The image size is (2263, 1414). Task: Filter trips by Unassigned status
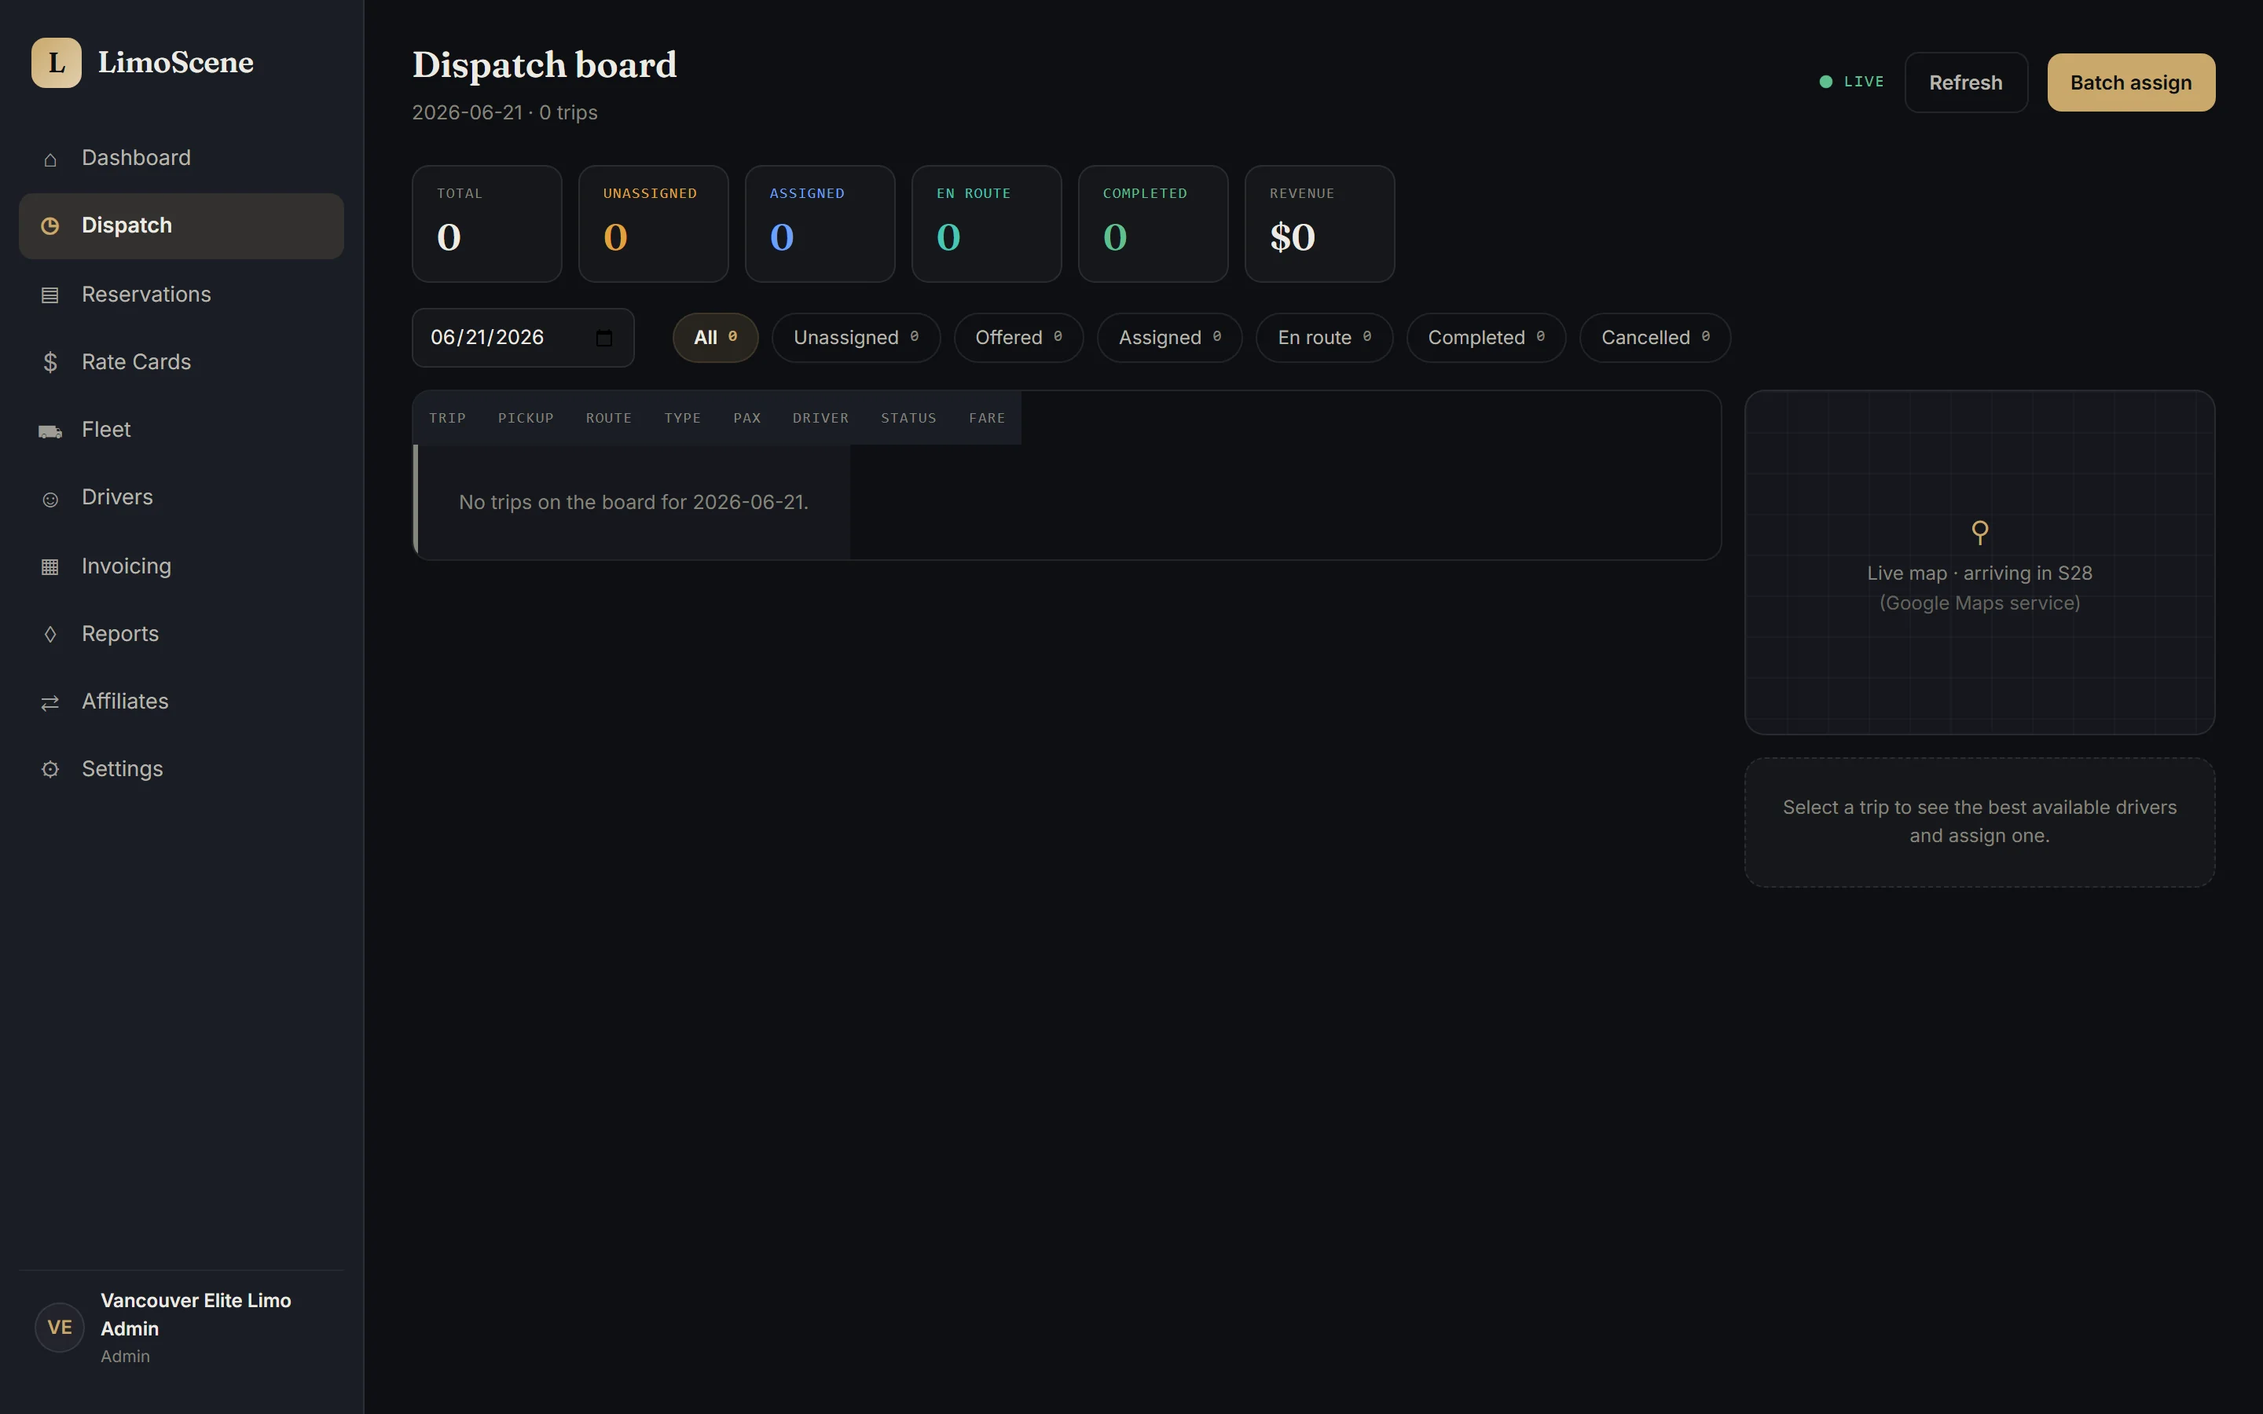click(x=856, y=338)
